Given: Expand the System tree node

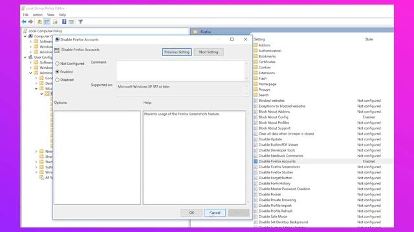Looking at the screenshot, I should (36, 167).
